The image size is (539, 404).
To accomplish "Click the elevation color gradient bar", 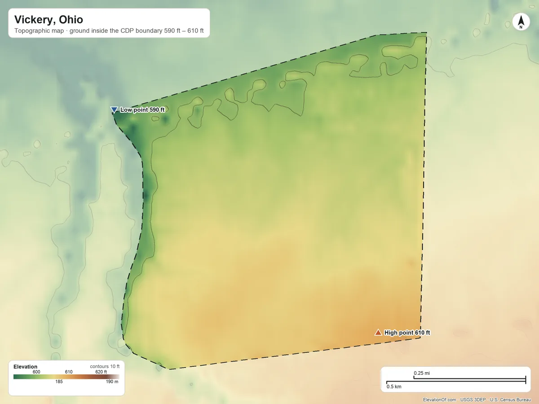I will pyautogui.click(x=66, y=377).
